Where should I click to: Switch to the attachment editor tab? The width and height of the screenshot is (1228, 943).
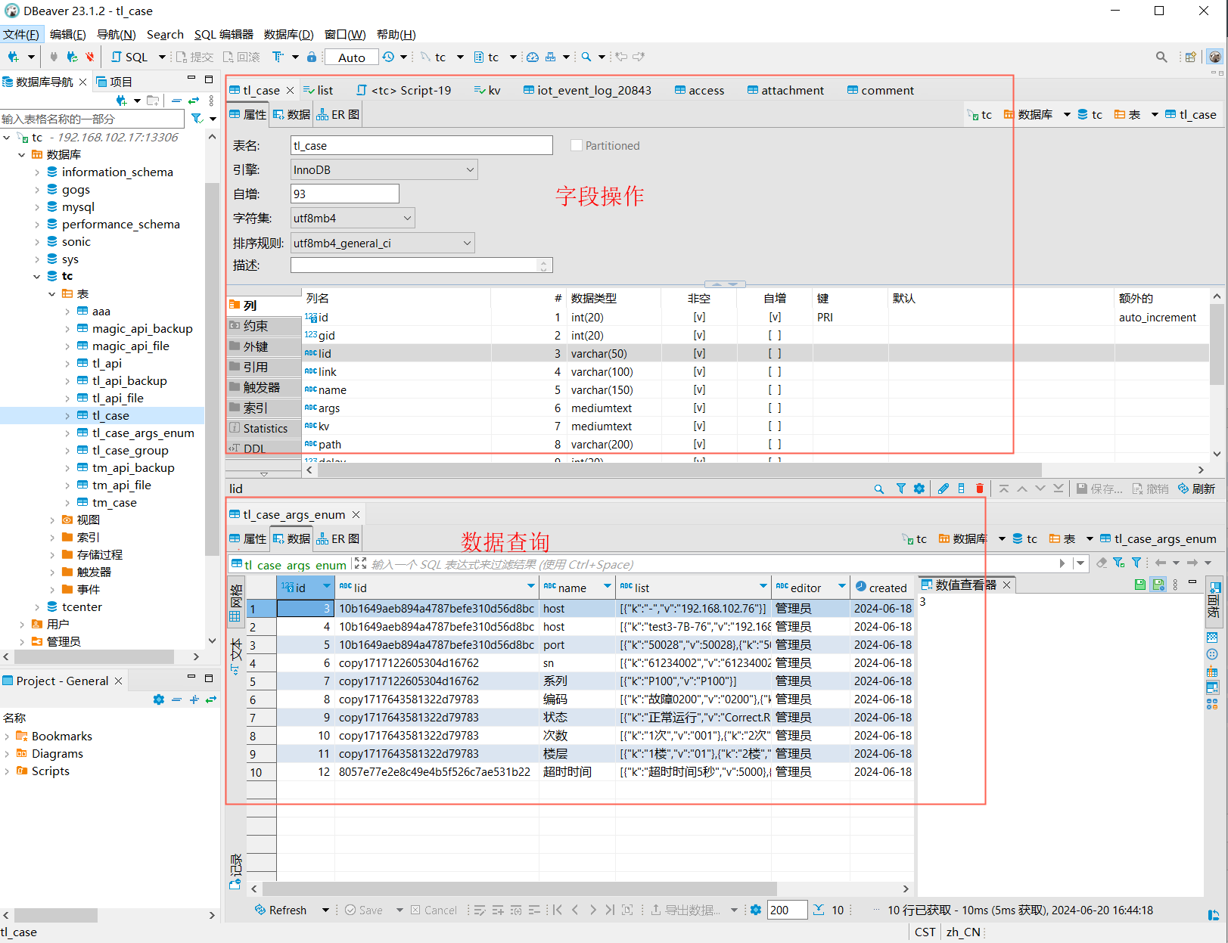[x=785, y=90]
